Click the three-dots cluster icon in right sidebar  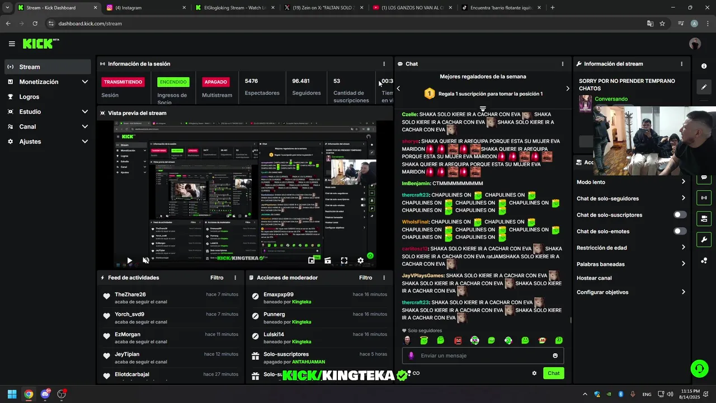tap(704, 260)
